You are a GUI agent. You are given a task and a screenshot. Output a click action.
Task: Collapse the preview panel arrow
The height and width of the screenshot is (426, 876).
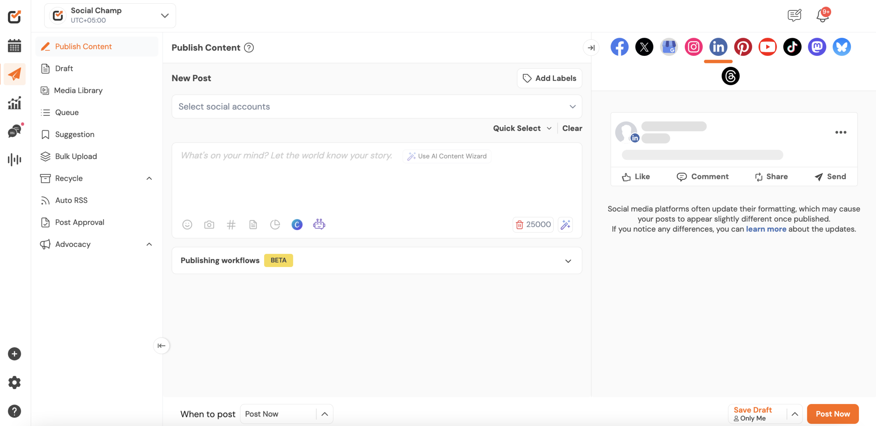(591, 48)
